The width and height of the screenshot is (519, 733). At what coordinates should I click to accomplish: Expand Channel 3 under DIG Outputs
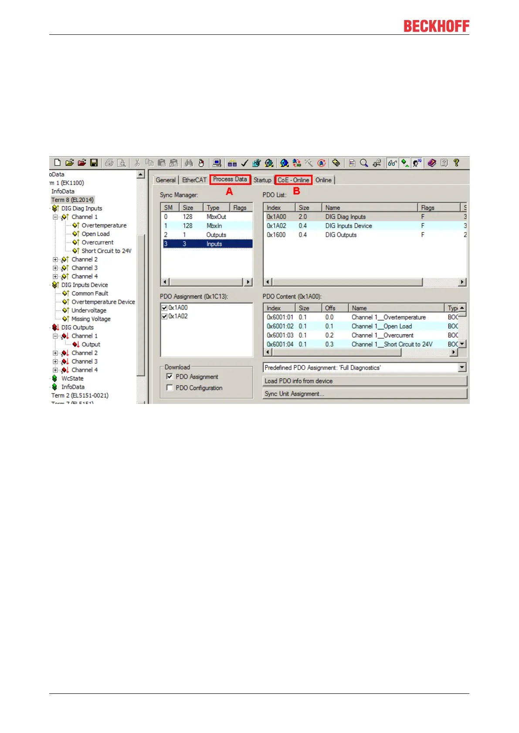pyautogui.click(x=55, y=362)
